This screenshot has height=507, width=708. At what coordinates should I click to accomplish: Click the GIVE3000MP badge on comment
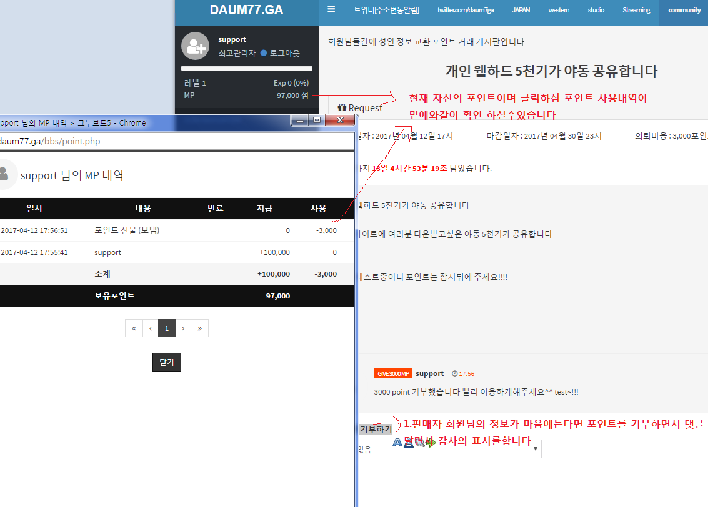click(x=393, y=373)
